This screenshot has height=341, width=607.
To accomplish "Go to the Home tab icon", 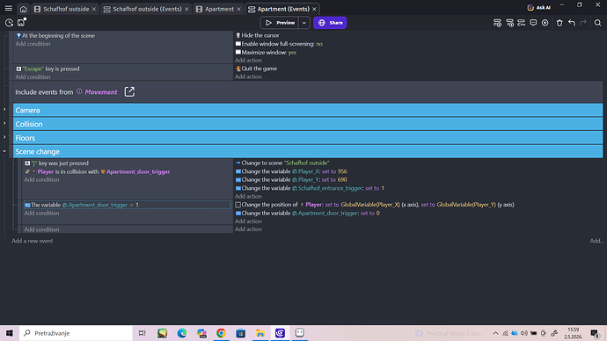I will click(23, 9).
